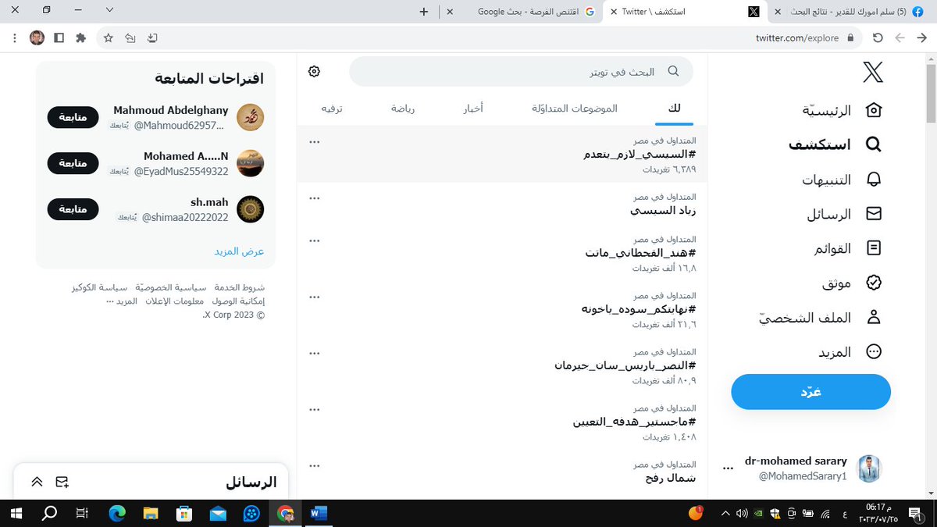Click Show more (عرض المزيد) suggestions link
The width and height of the screenshot is (937, 527).
coord(240,251)
